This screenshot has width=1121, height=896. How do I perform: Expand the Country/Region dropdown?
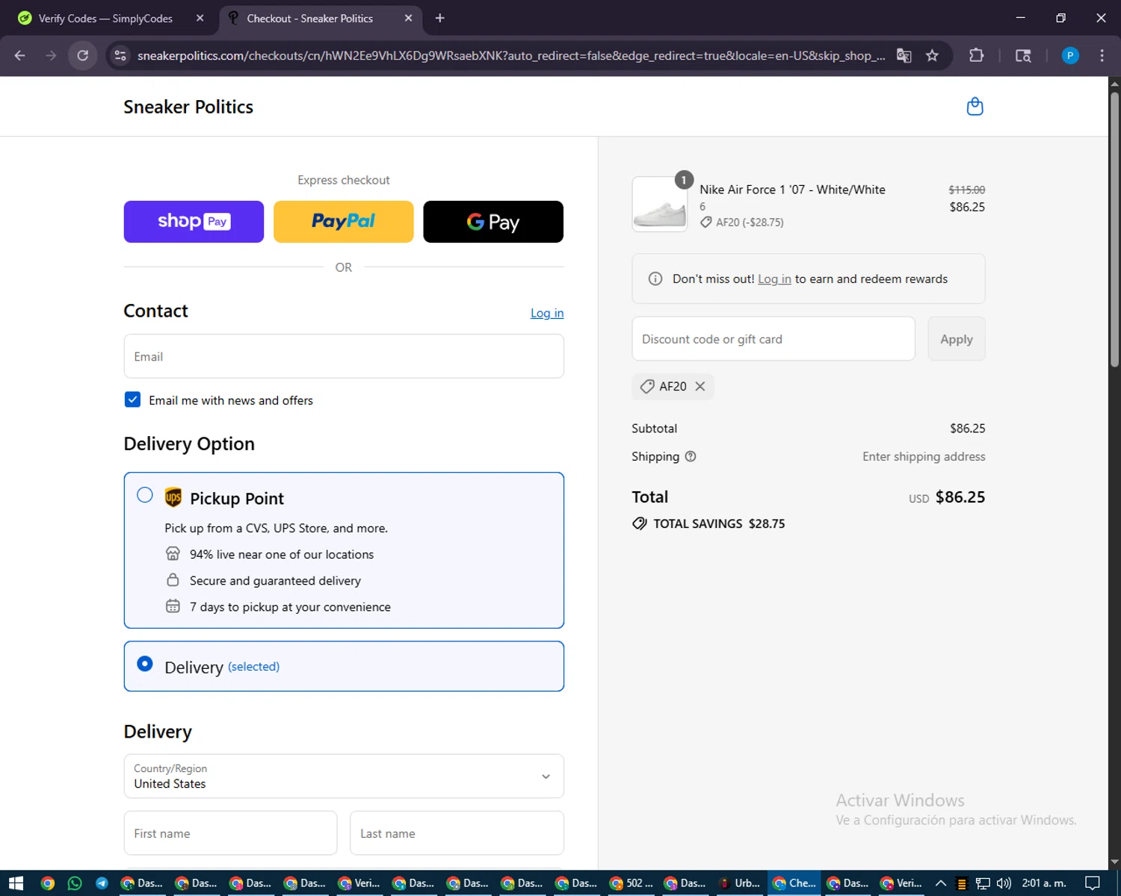[344, 776]
